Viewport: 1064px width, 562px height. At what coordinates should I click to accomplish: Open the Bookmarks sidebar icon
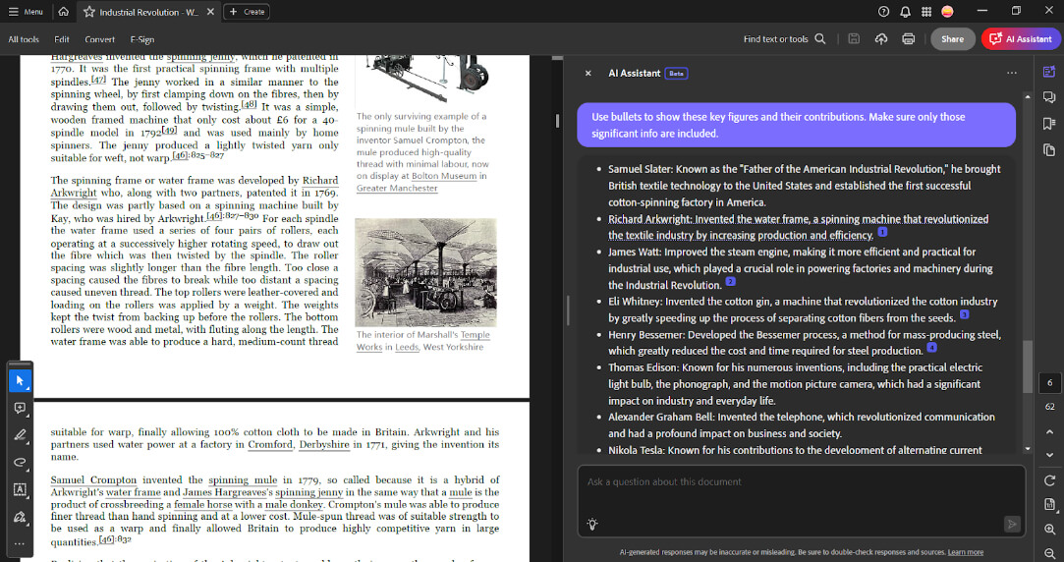pyautogui.click(x=1049, y=124)
